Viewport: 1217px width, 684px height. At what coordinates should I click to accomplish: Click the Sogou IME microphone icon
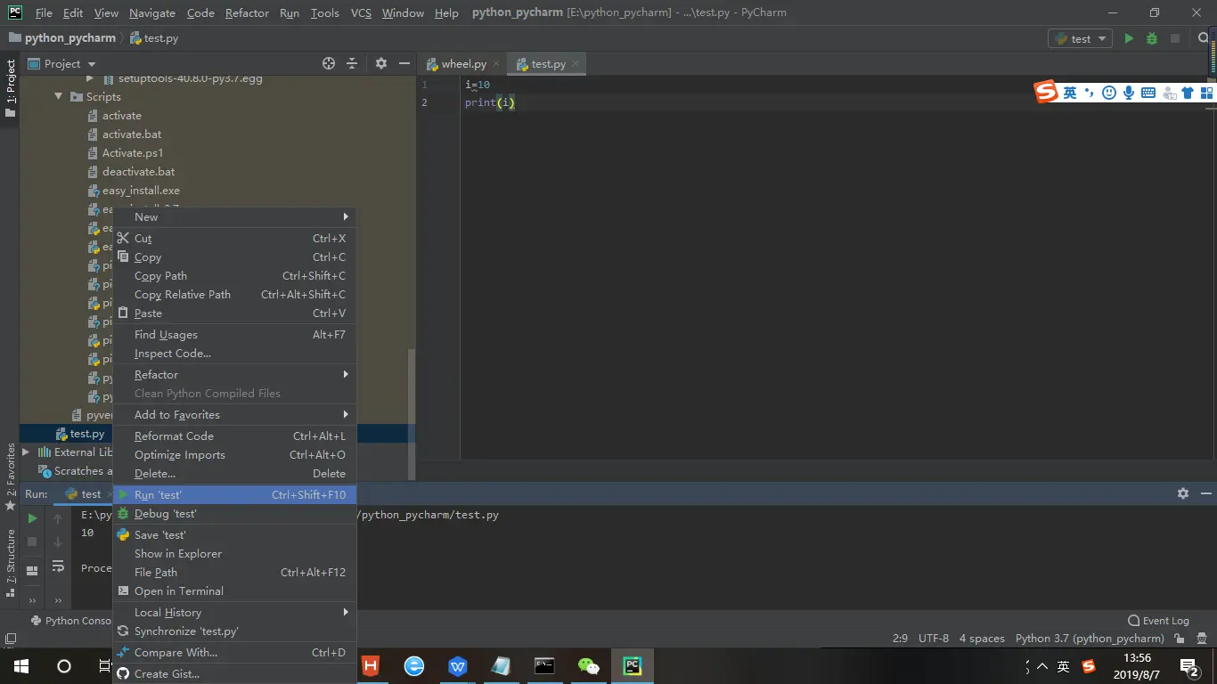(x=1129, y=93)
